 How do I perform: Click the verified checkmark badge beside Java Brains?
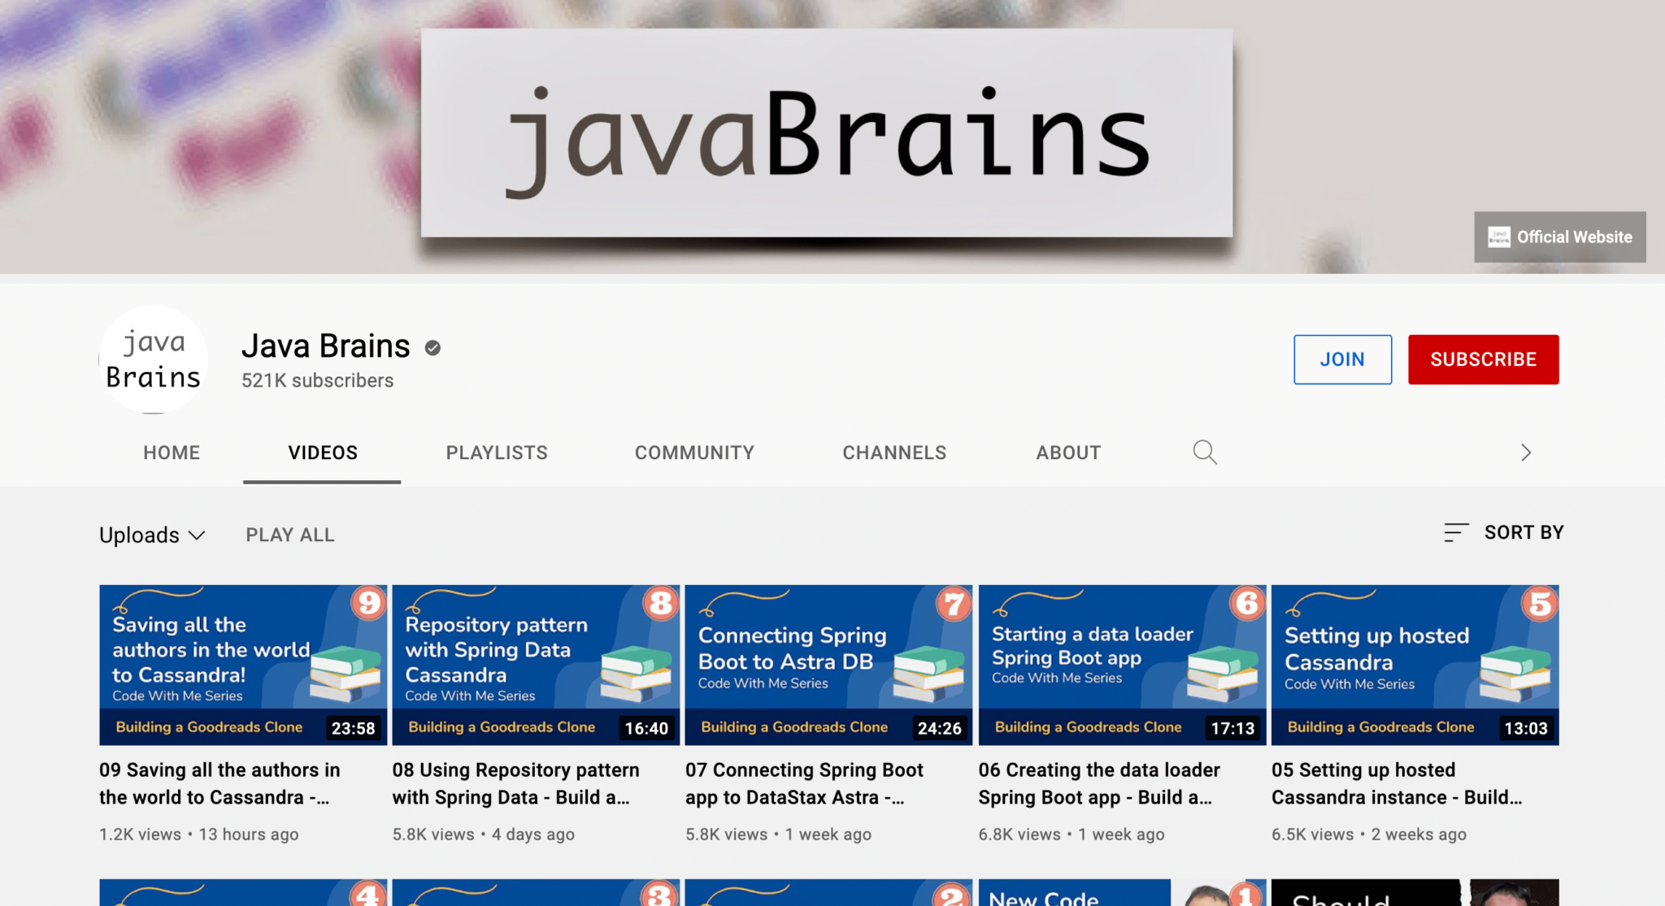(x=433, y=348)
